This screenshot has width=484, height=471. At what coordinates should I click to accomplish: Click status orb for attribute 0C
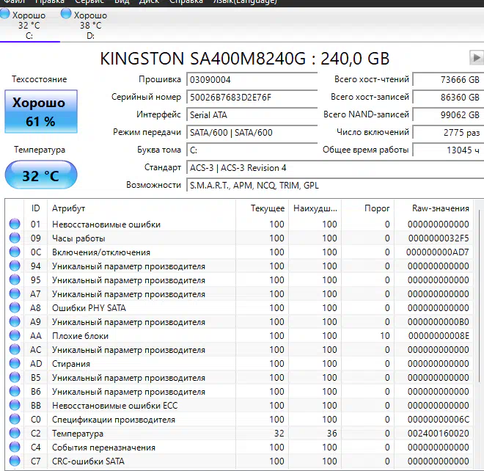15,252
